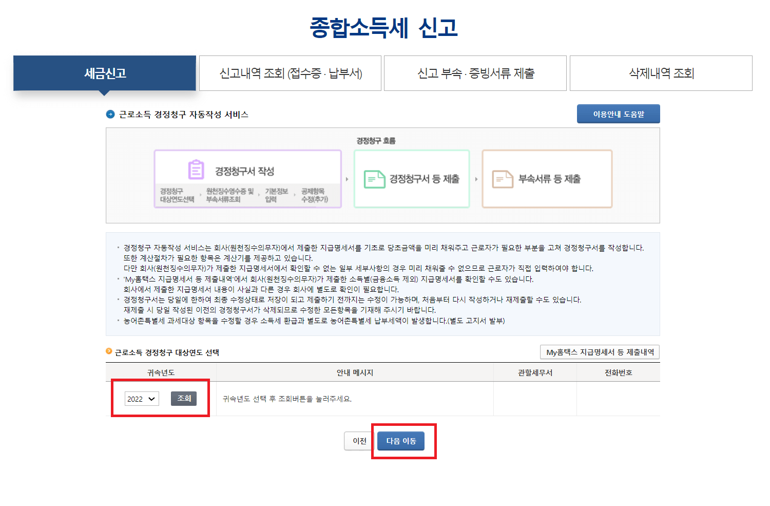Image resolution: width=770 pixels, height=506 pixels.
Task: Click the 관할세무서 column header
Action: [535, 372]
